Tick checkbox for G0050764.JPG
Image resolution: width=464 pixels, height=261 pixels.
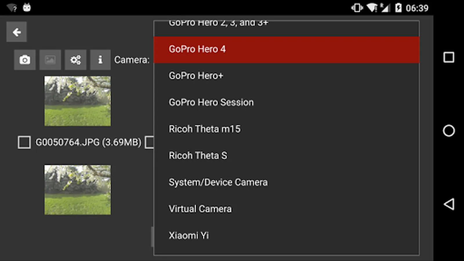tap(24, 142)
